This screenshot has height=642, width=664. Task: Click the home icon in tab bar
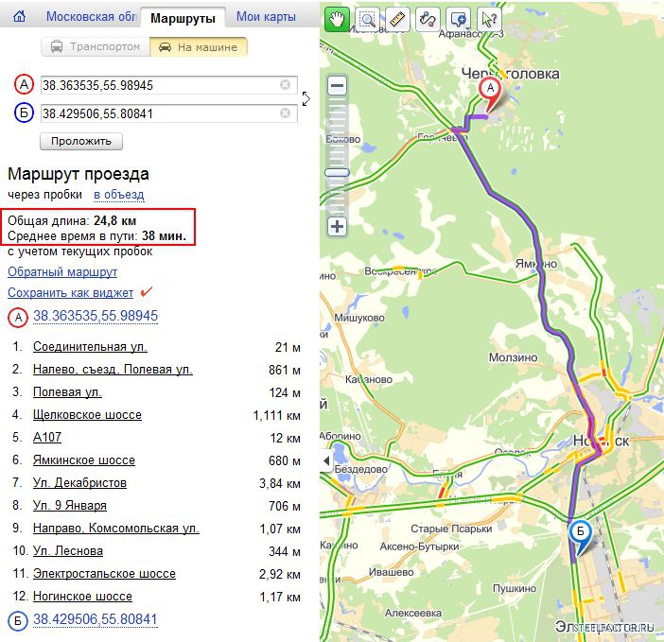(19, 17)
